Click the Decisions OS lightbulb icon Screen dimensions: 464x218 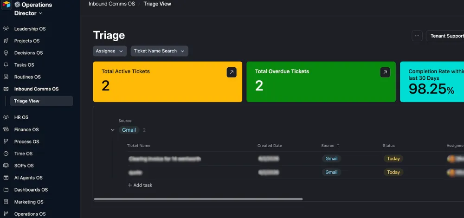tap(6, 53)
